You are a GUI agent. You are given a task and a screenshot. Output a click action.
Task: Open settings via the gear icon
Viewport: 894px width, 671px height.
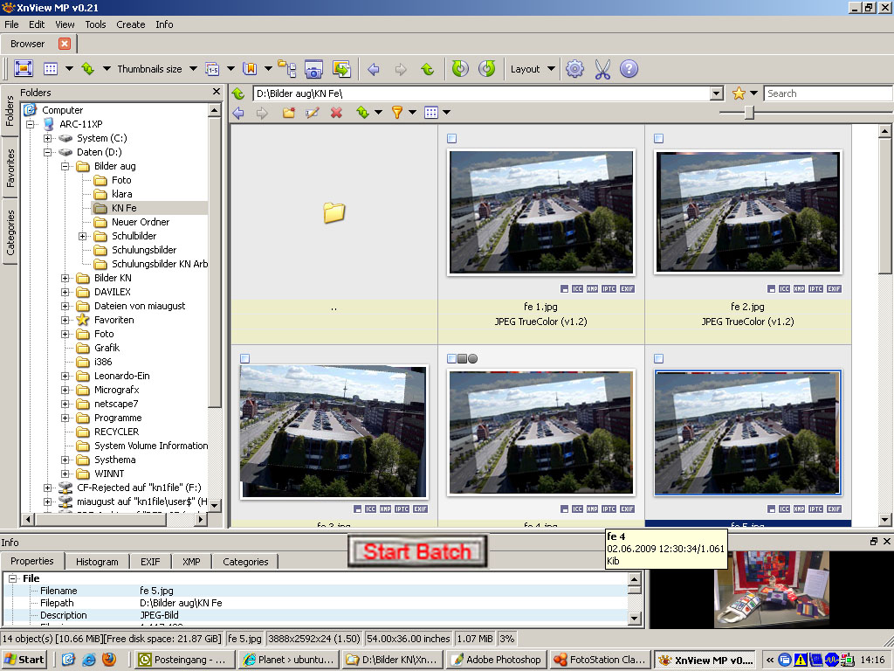click(574, 69)
